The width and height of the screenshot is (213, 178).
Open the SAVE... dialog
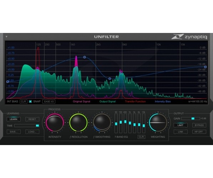point(14,132)
